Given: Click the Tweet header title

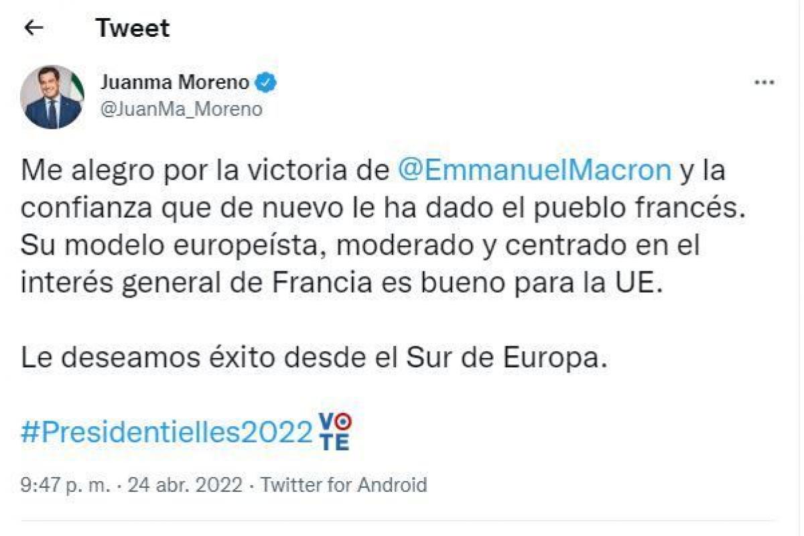Looking at the screenshot, I should (x=133, y=27).
